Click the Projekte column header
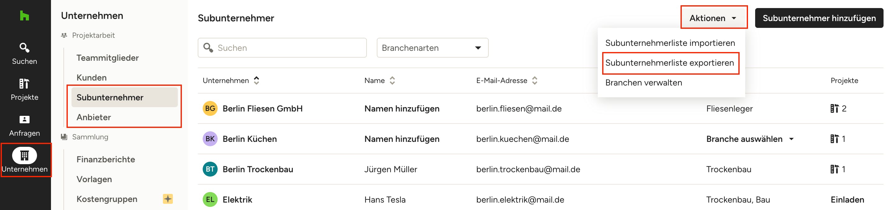The width and height of the screenshot is (891, 210). [844, 80]
